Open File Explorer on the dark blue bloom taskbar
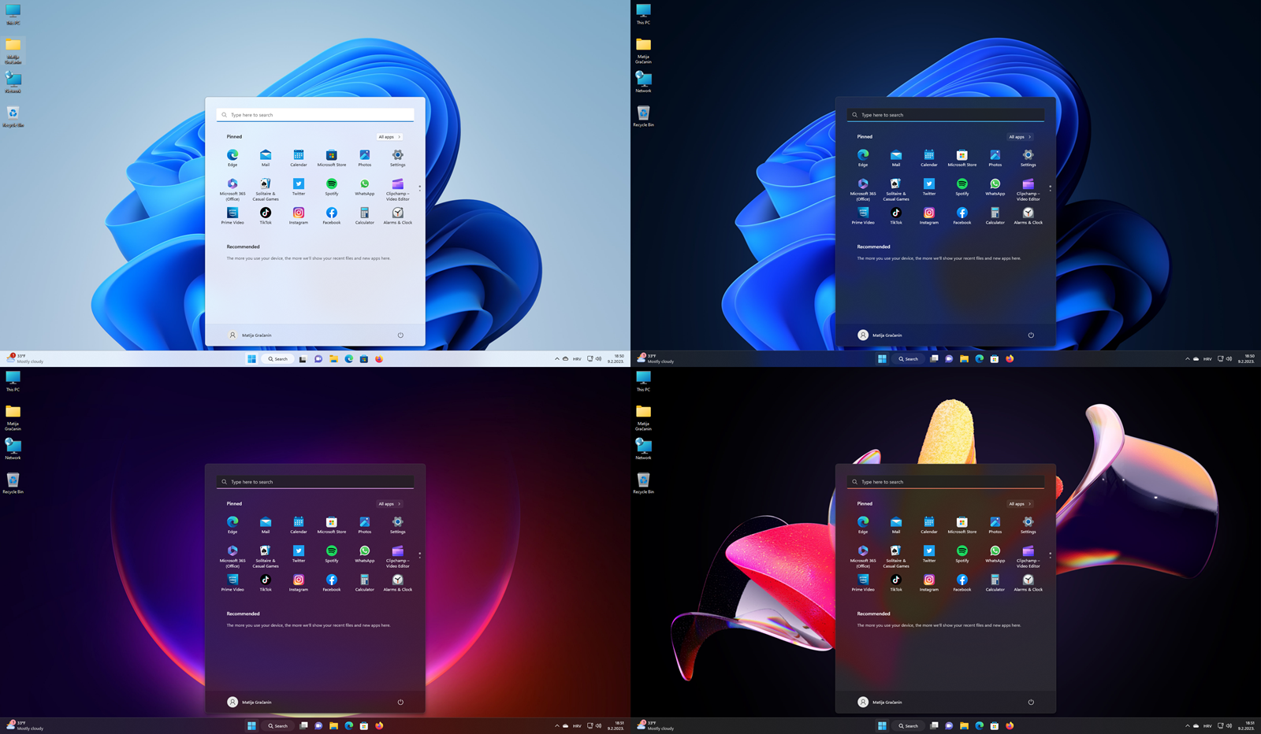Image resolution: width=1261 pixels, height=734 pixels. point(964,358)
